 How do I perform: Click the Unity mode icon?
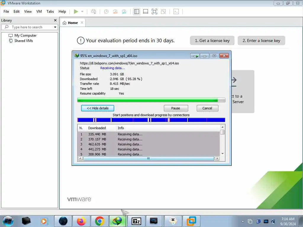(163, 12)
